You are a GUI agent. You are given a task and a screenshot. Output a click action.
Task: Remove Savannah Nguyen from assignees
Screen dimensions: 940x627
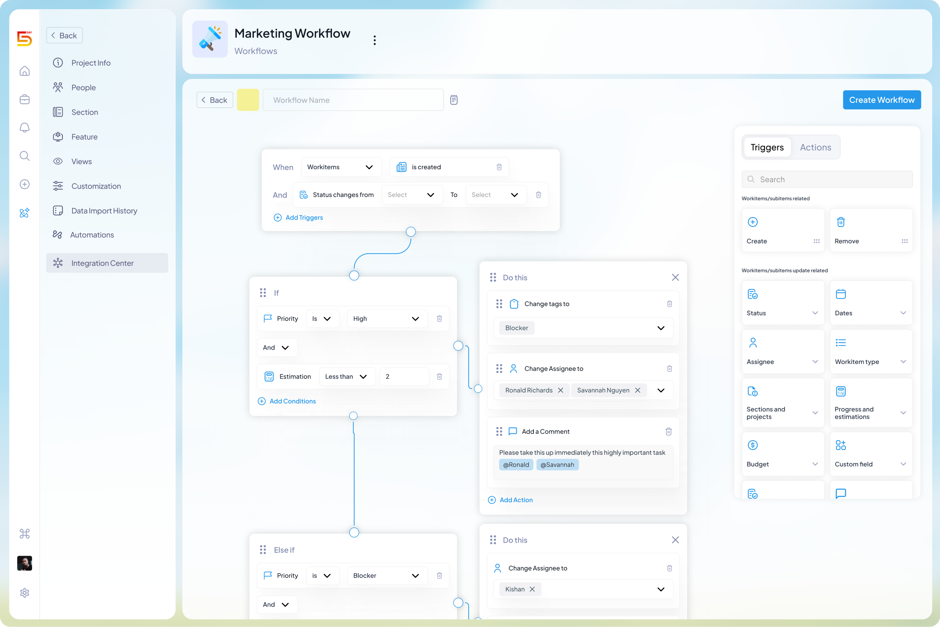(637, 390)
